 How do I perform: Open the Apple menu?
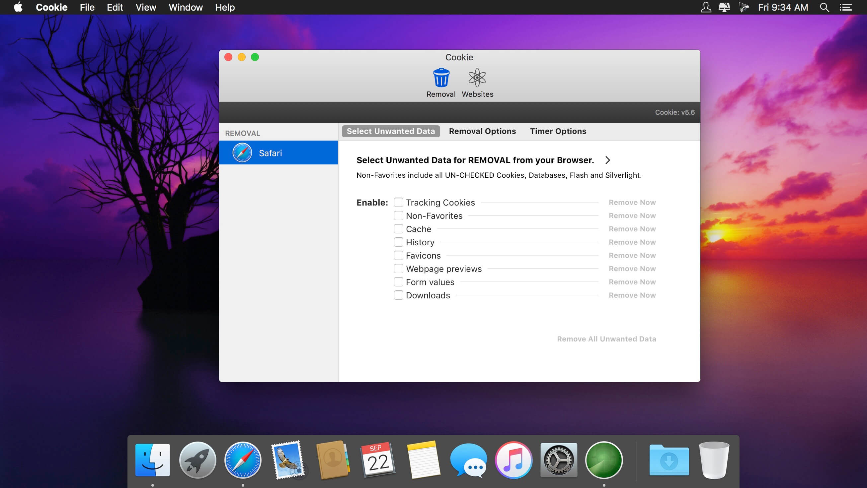pyautogui.click(x=18, y=7)
